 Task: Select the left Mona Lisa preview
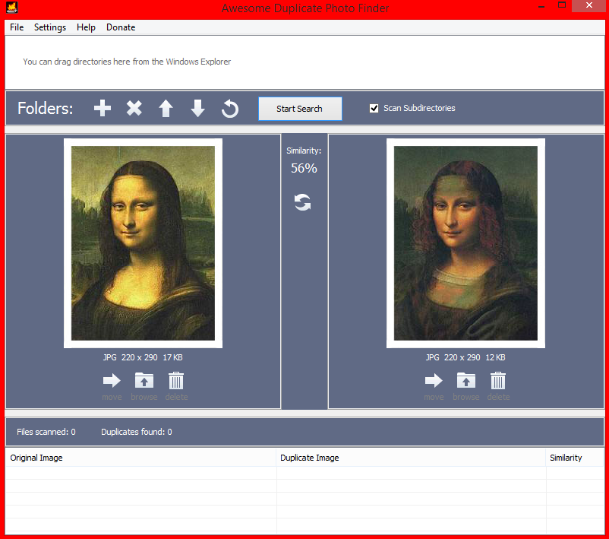coord(143,242)
